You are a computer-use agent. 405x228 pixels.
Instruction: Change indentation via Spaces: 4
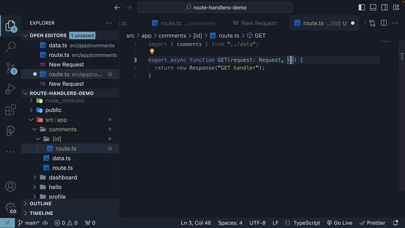[x=230, y=223]
